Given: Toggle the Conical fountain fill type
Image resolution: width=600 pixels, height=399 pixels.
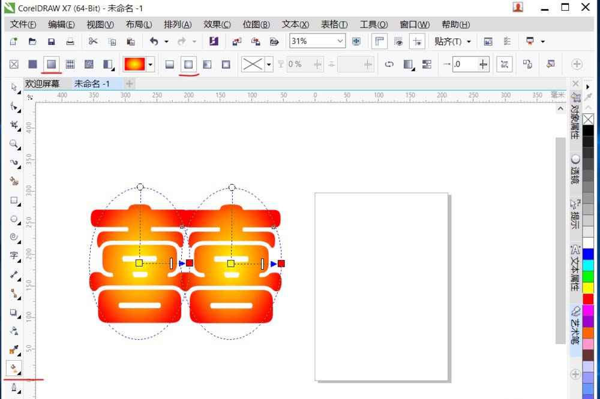Looking at the screenshot, I should (x=207, y=64).
